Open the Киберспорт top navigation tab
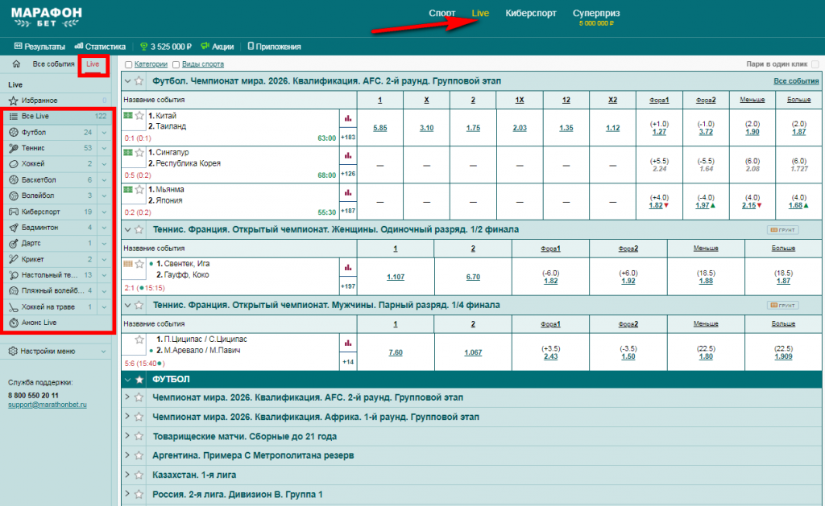 click(531, 13)
